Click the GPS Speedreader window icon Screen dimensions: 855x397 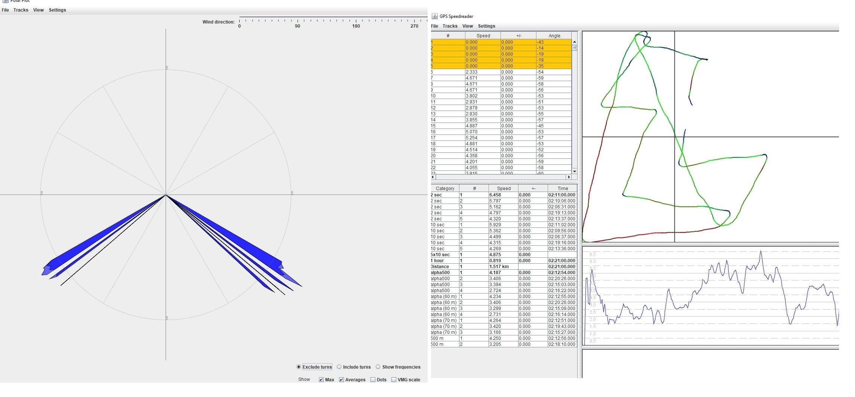434,16
